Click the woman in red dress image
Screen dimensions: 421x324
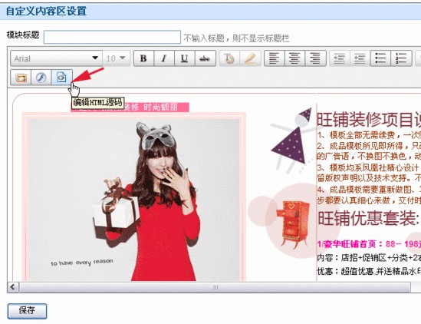click(x=133, y=200)
